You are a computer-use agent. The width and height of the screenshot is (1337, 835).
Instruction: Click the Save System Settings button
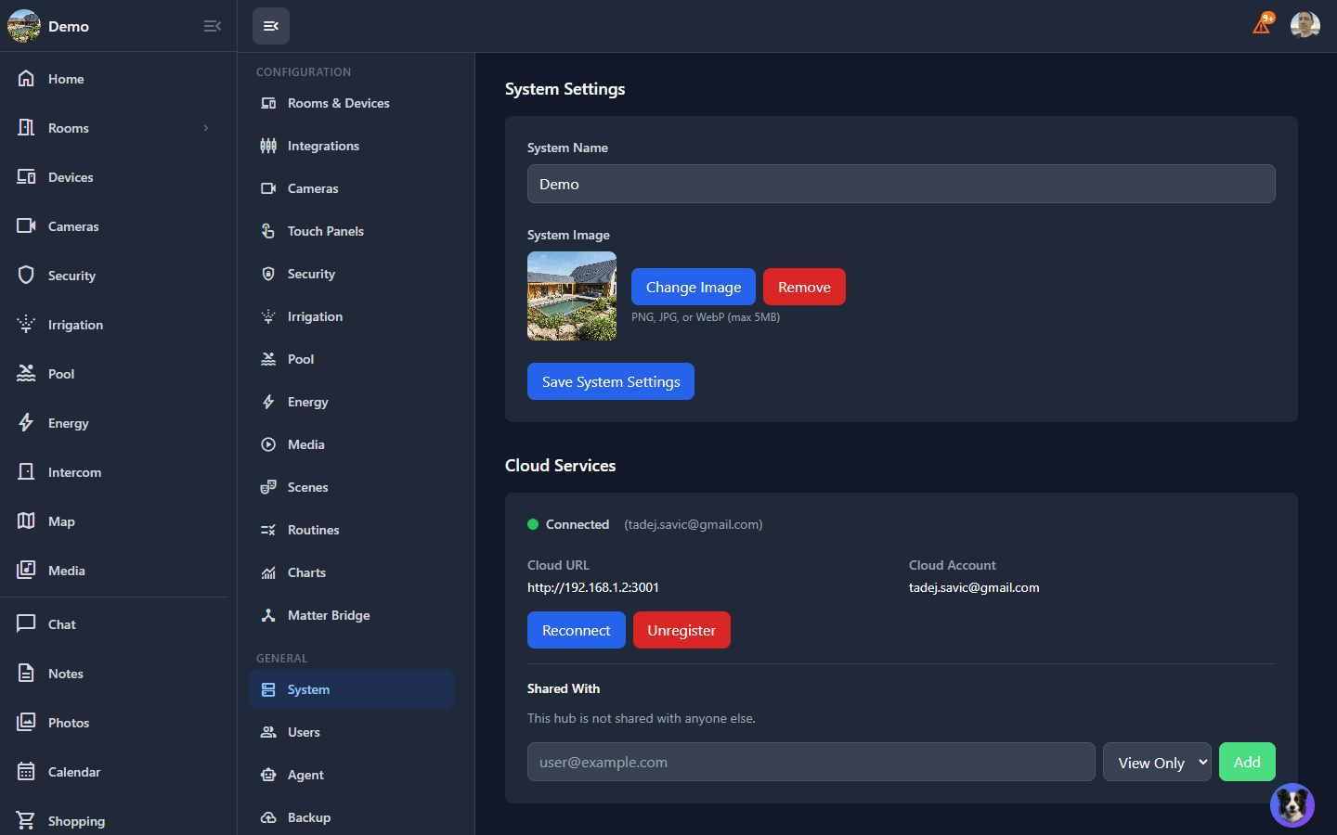(610, 381)
